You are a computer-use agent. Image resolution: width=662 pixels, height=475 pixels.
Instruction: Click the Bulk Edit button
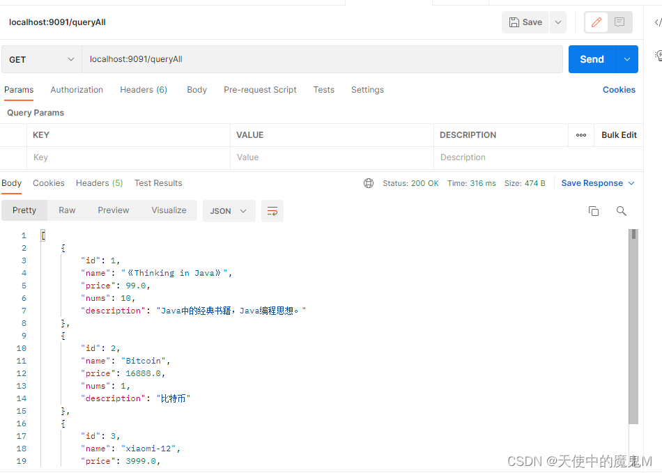coord(619,135)
